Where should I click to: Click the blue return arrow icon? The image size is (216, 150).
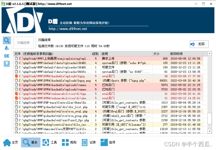[x=193, y=44]
